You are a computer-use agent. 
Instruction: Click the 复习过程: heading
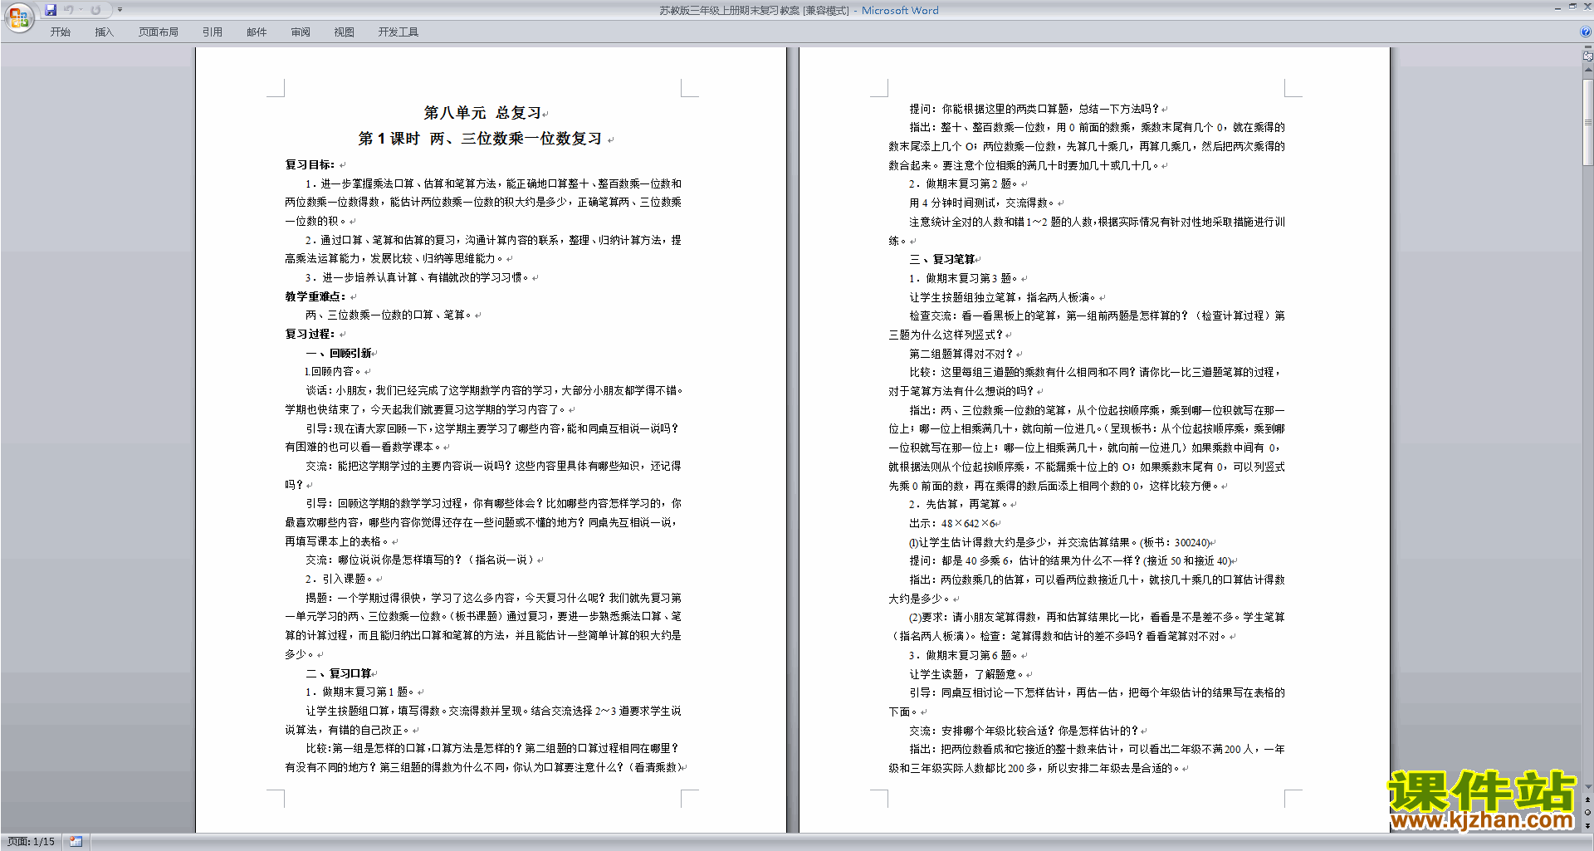tap(310, 334)
